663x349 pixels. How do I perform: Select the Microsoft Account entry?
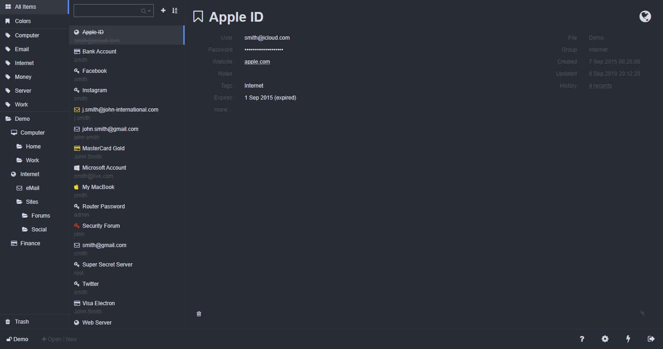[x=127, y=171]
